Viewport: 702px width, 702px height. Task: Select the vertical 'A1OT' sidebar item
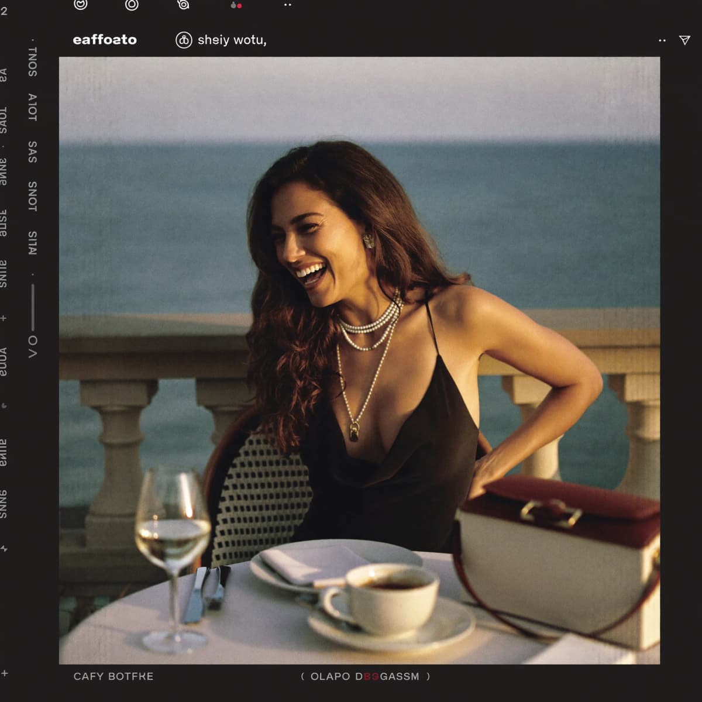click(x=33, y=108)
